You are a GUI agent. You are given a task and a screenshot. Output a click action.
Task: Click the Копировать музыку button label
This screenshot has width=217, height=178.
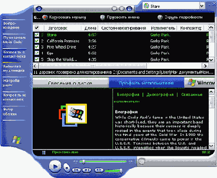click(x=68, y=17)
